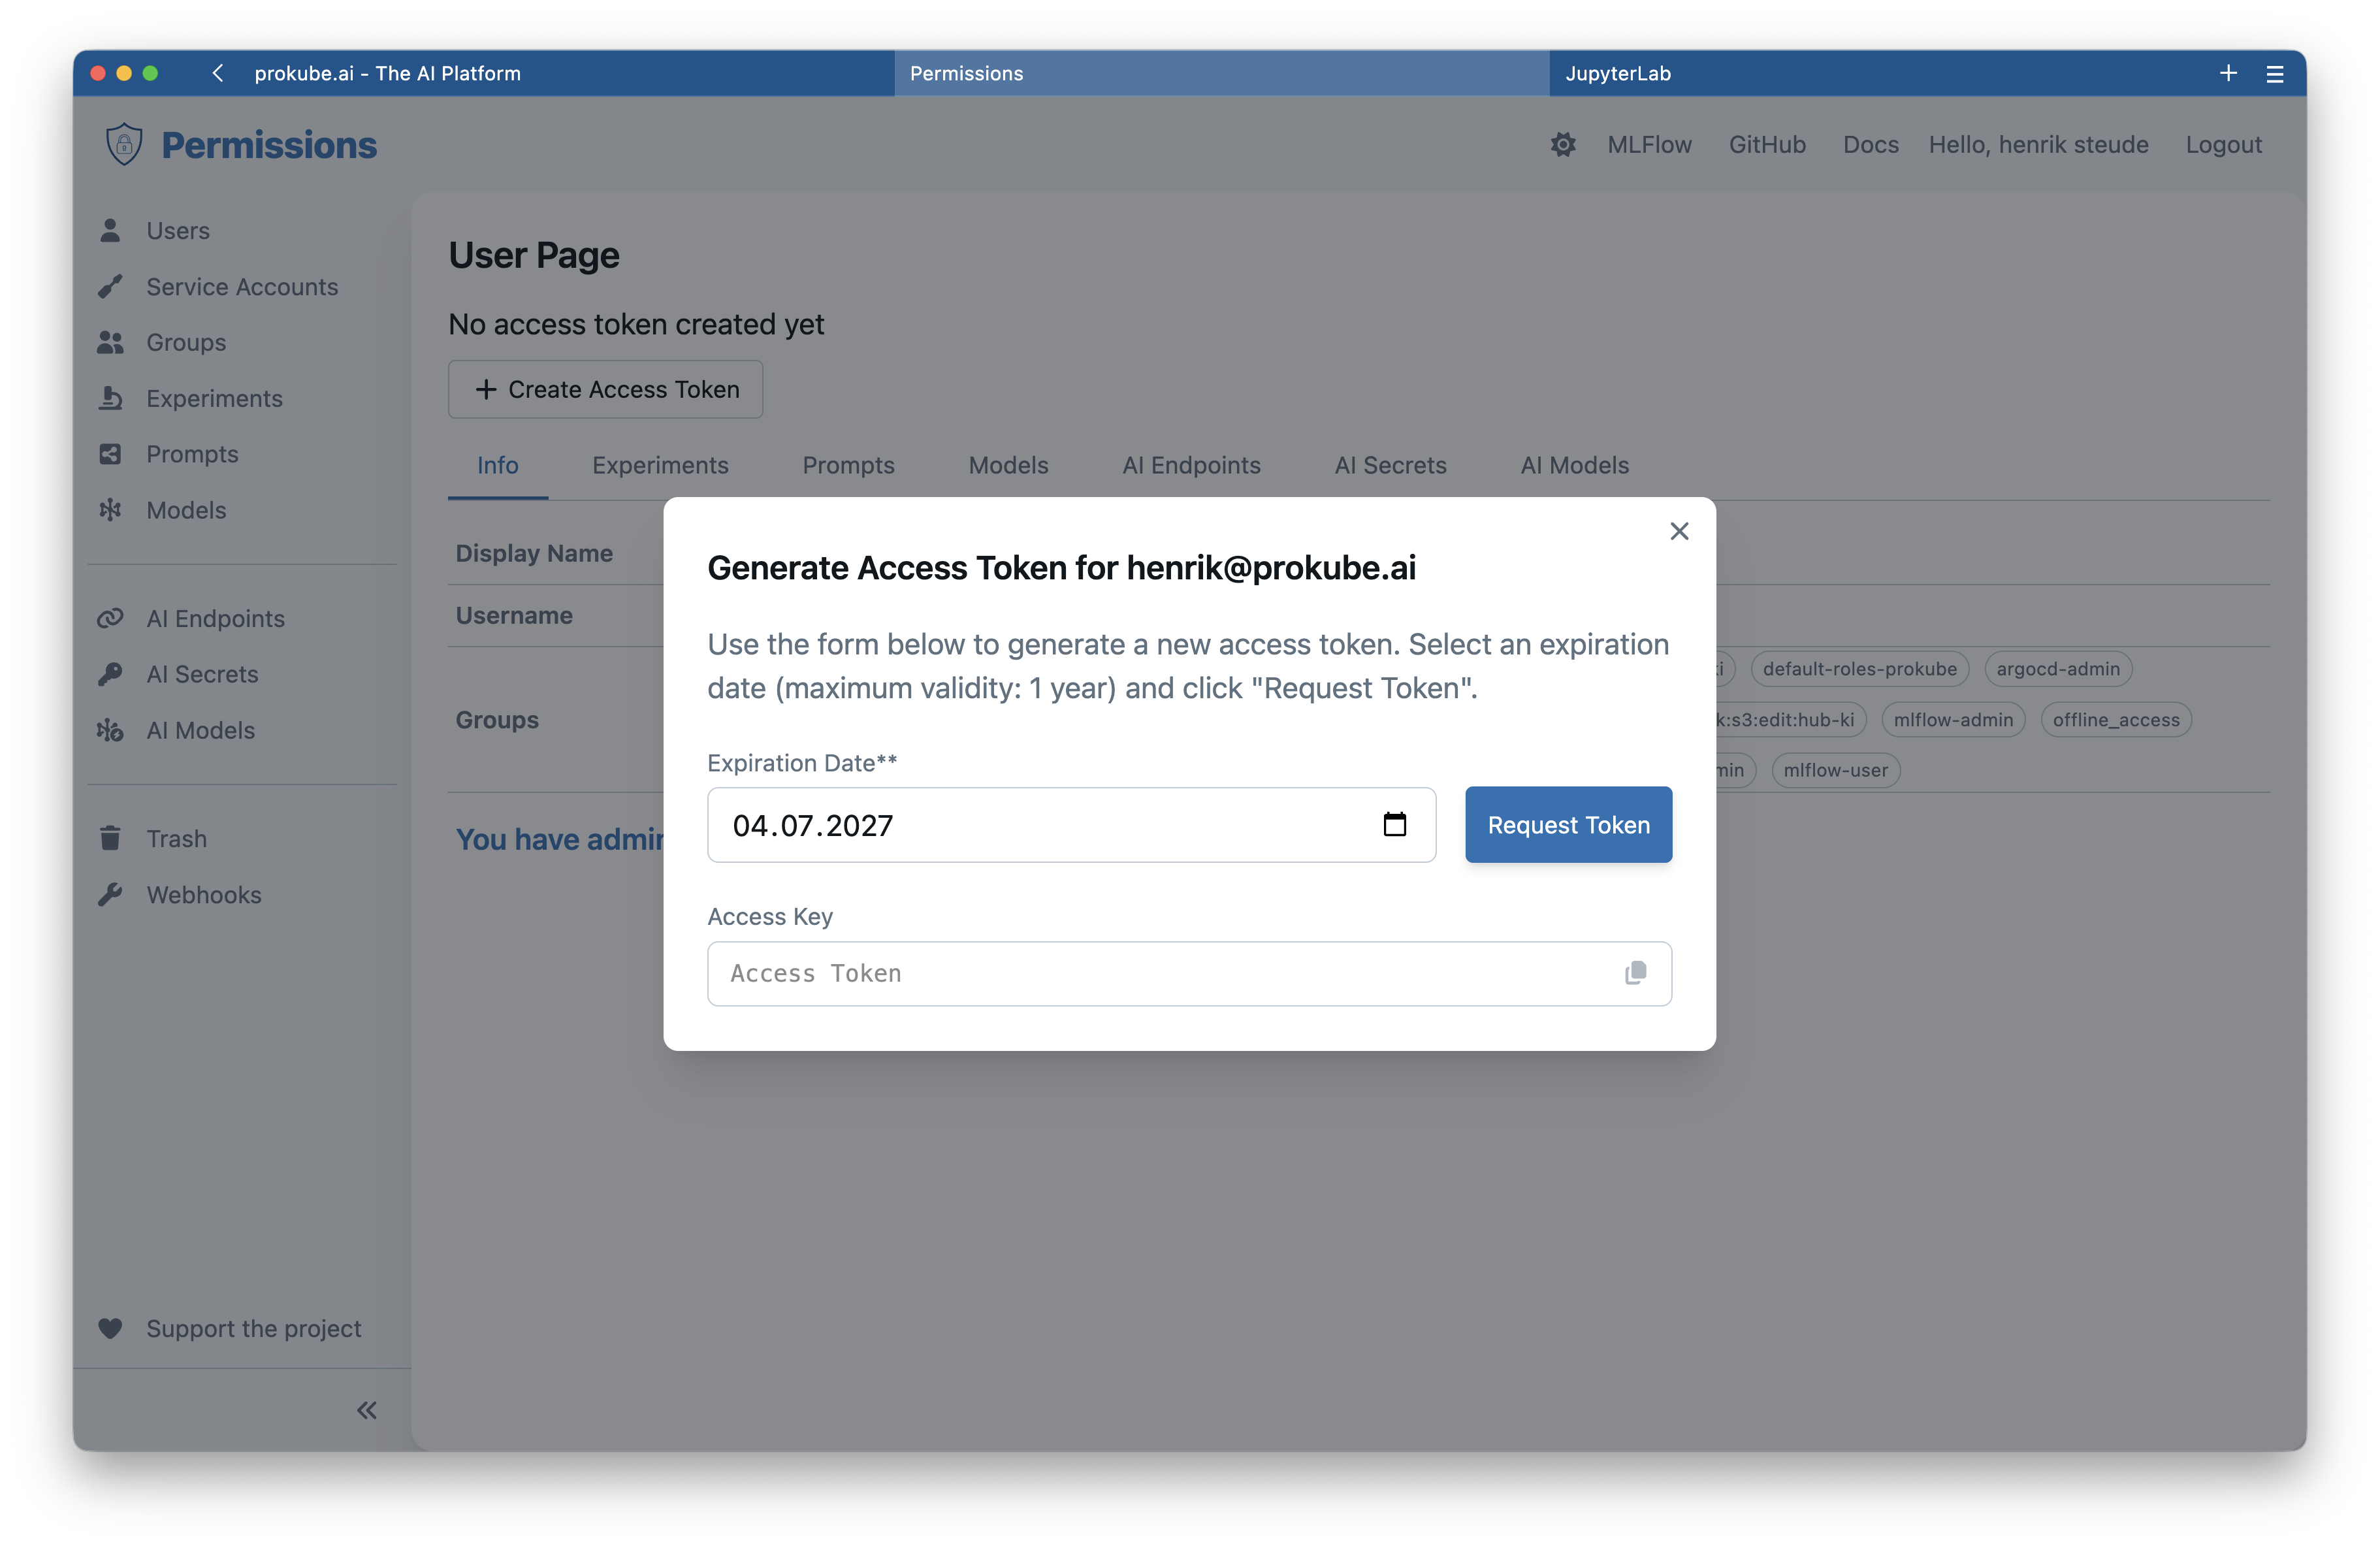The image size is (2380, 1548).
Task: Add a new tab with plus icon
Action: (2228, 73)
